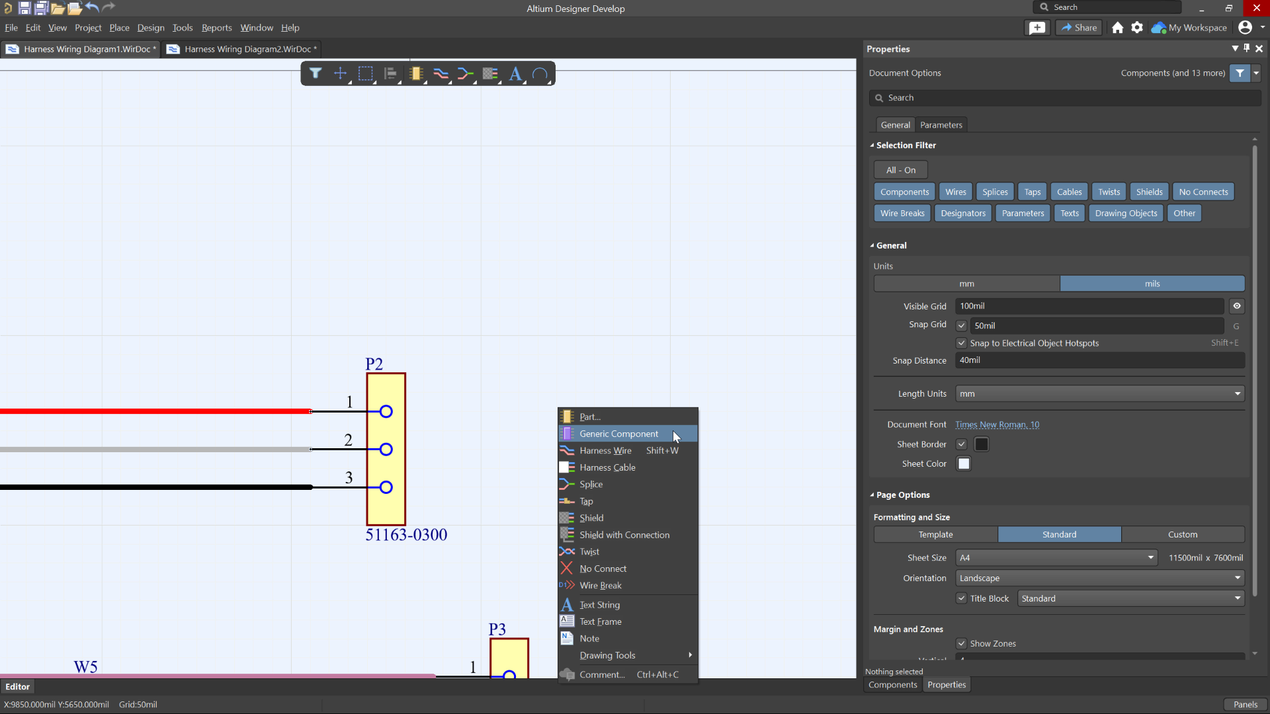Image resolution: width=1270 pixels, height=714 pixels.
Task: Open the settings gear icon
Action: [1137, 28]
